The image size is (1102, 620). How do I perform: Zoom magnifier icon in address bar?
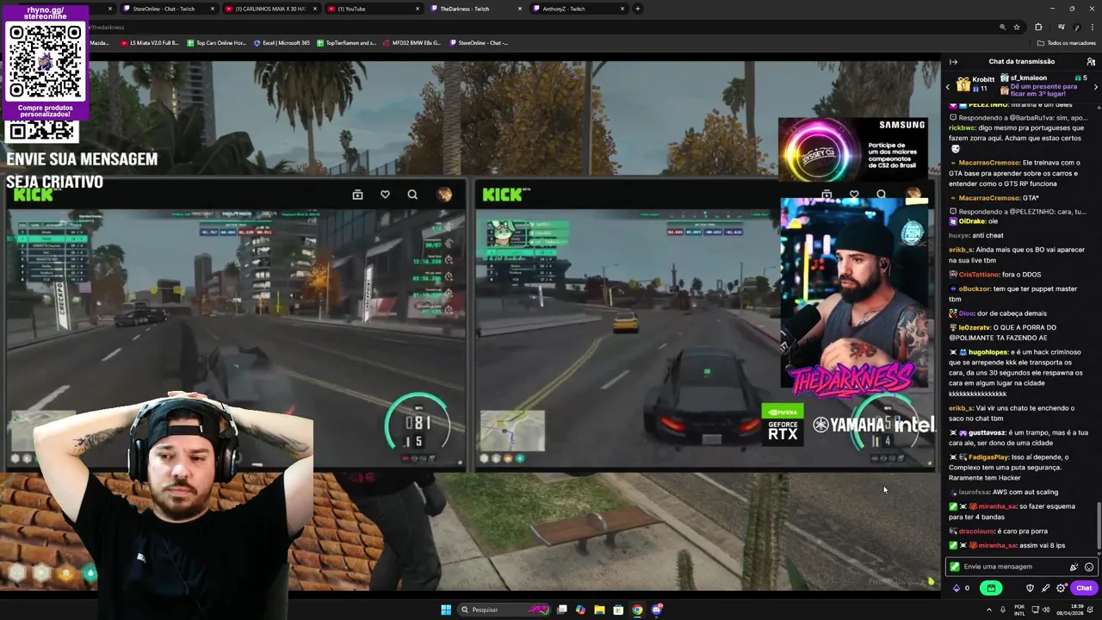[x=1002, y=28]
